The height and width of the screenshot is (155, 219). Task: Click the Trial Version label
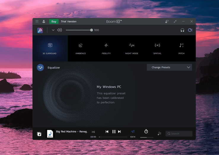(68, 22)
